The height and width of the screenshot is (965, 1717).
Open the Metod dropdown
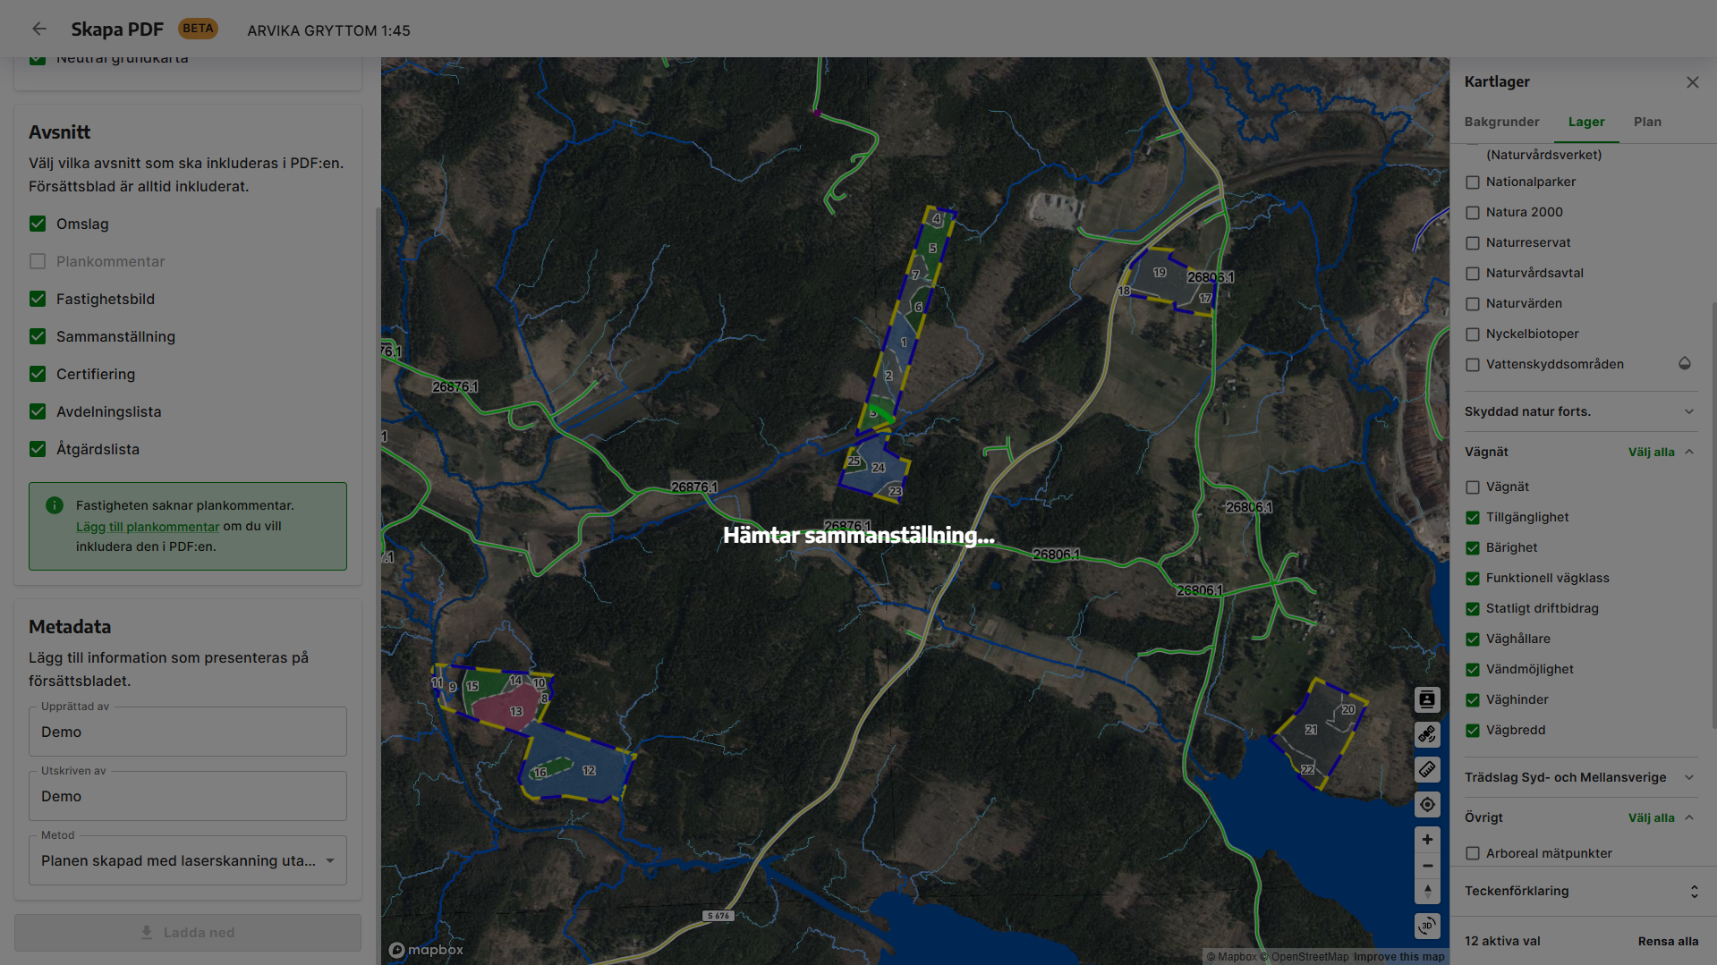tap(188, 860)
